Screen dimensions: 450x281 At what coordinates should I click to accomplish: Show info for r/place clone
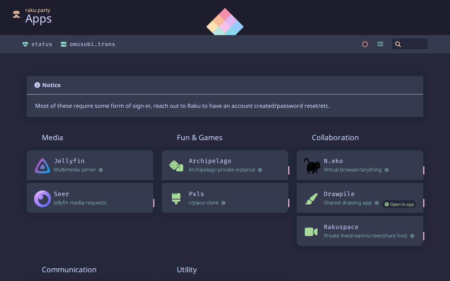tap(223, 203)
